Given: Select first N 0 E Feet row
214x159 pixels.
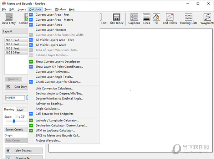Looking at the screenshot, I should (x=16, y=40).
